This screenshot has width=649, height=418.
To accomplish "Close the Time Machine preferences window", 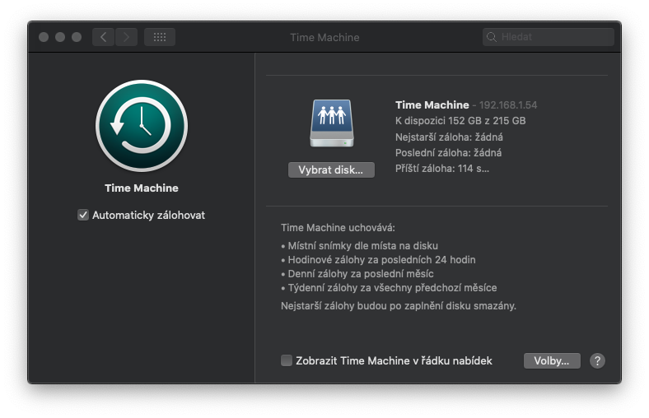I will point(44,37).
